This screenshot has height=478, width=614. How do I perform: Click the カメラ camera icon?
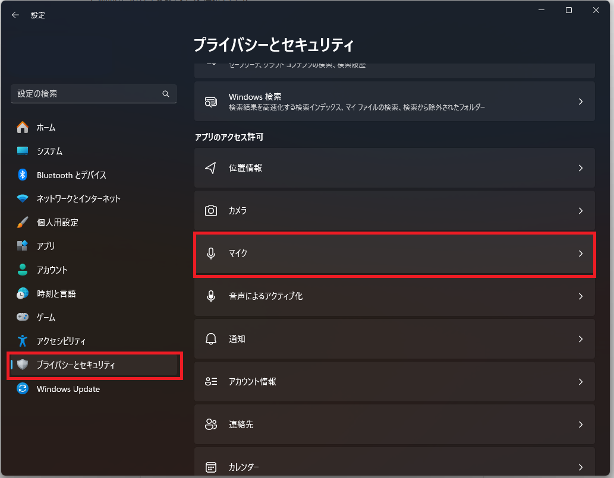pos(210,210)
